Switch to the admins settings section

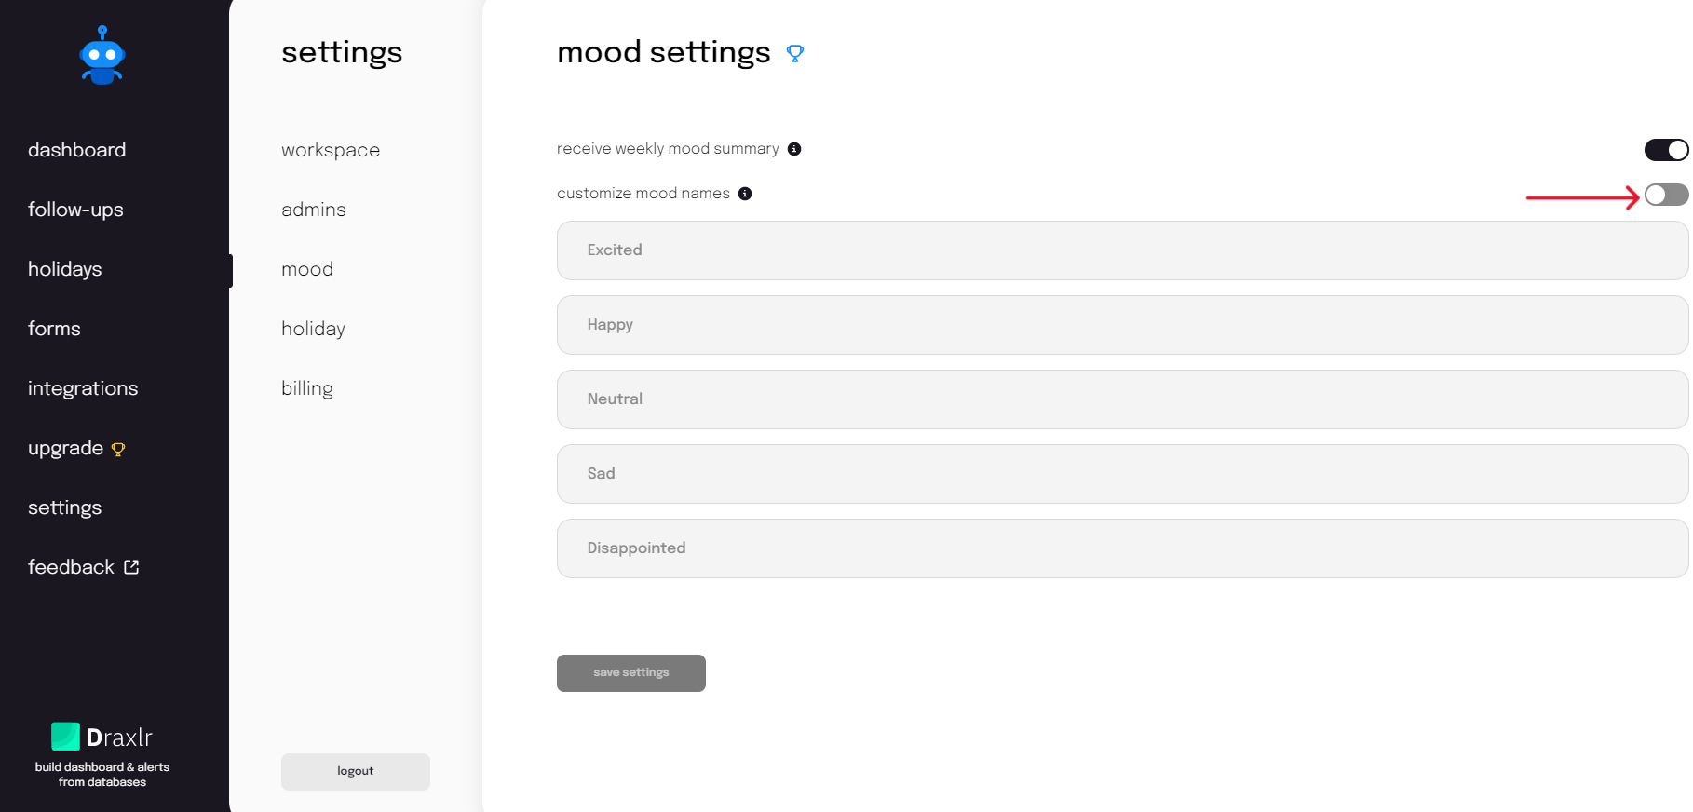(x=313, y=210)
